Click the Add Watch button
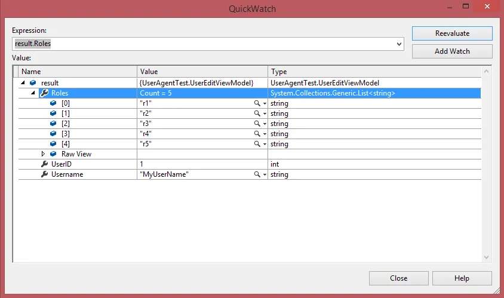Screen dimensions: 504x298 452,51
